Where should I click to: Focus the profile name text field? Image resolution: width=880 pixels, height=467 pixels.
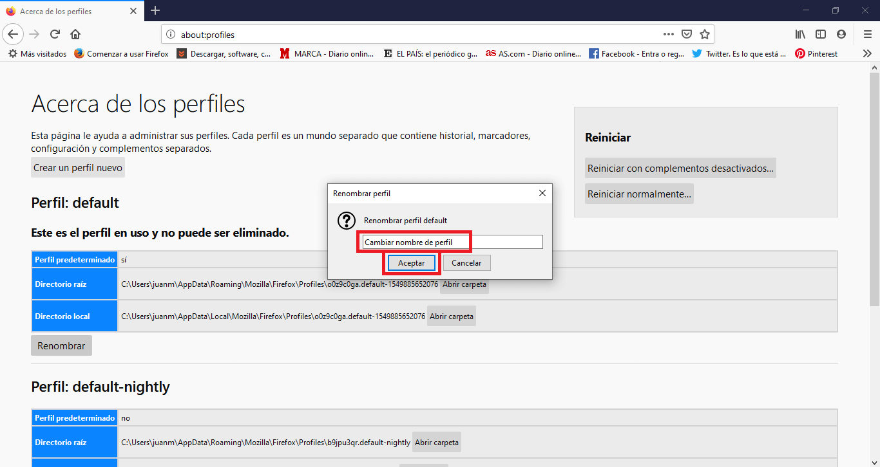[452, 242]
